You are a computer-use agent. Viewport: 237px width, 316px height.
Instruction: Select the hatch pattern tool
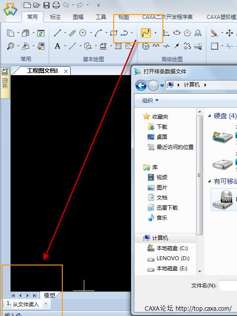coord(118,46)
